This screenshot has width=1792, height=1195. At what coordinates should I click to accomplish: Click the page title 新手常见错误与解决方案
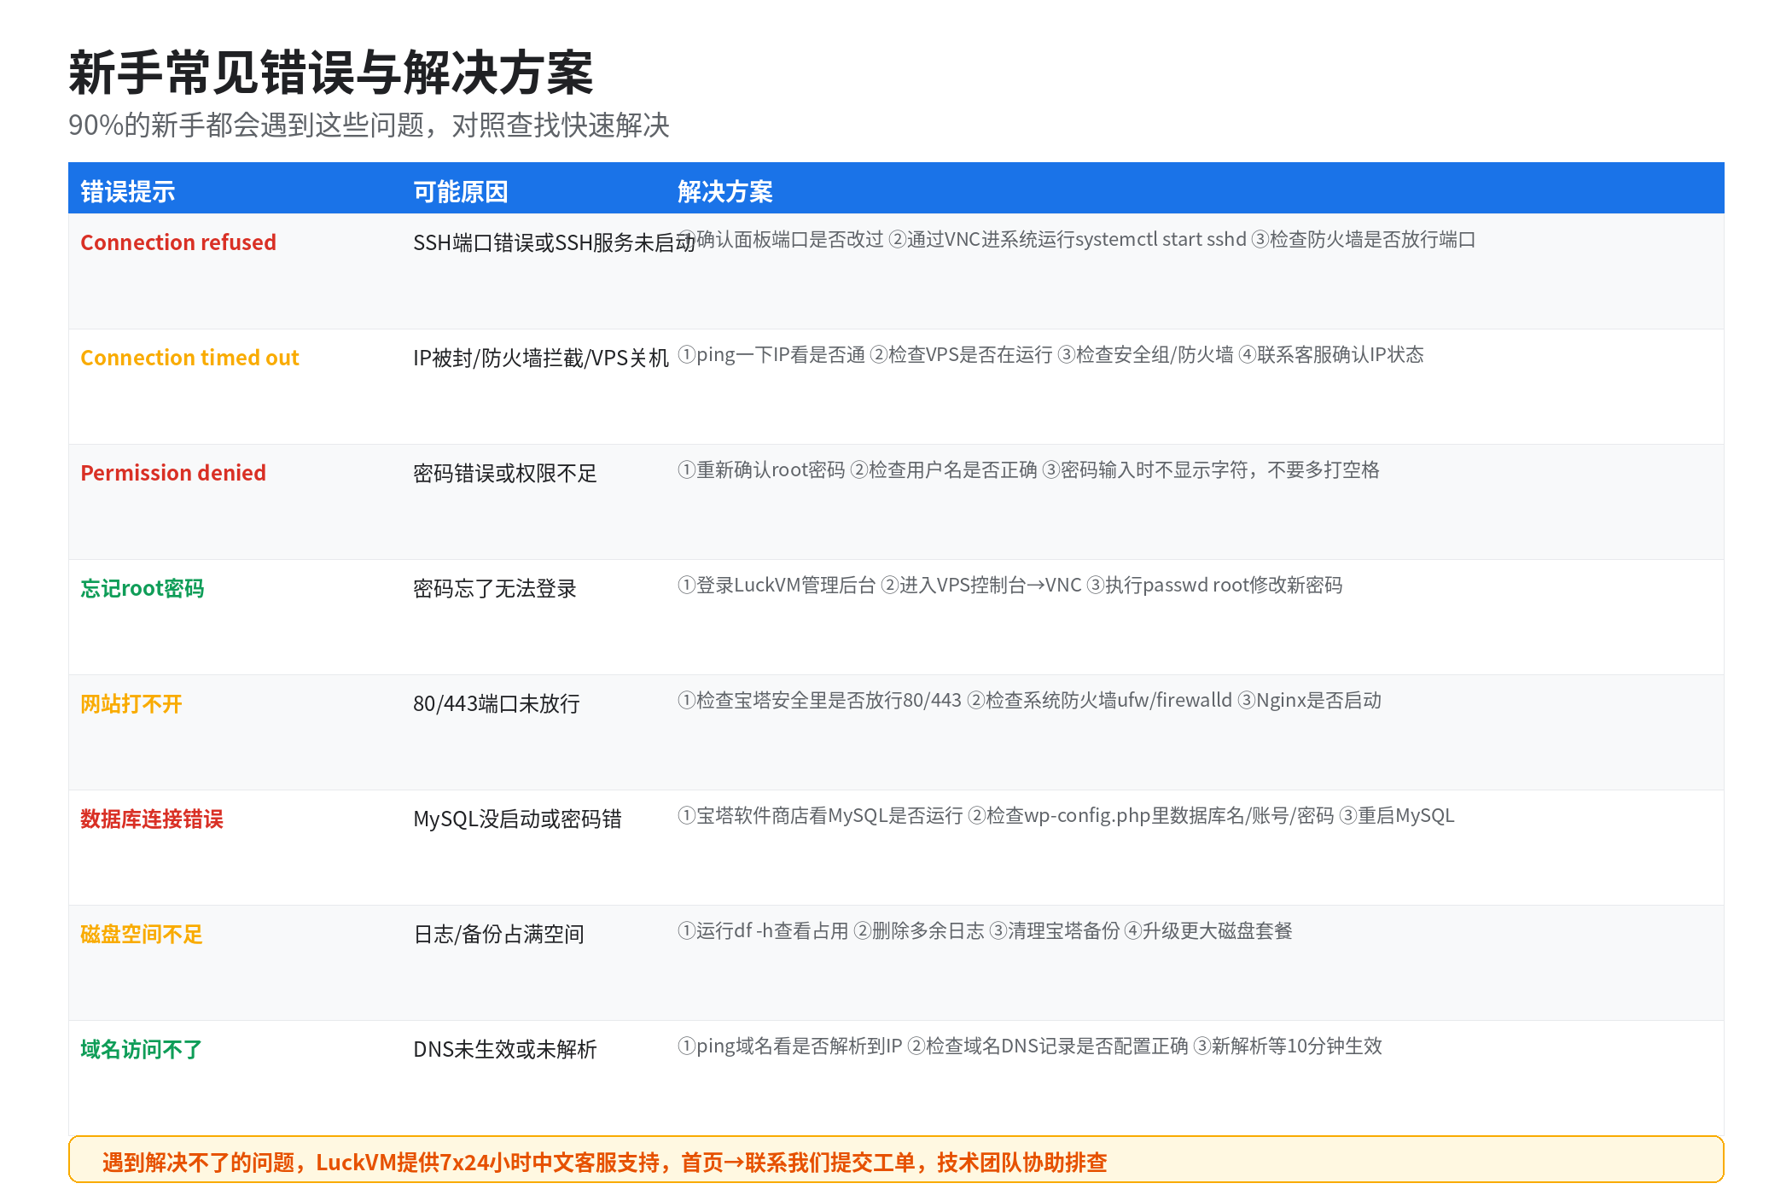[x=331, y=73]
